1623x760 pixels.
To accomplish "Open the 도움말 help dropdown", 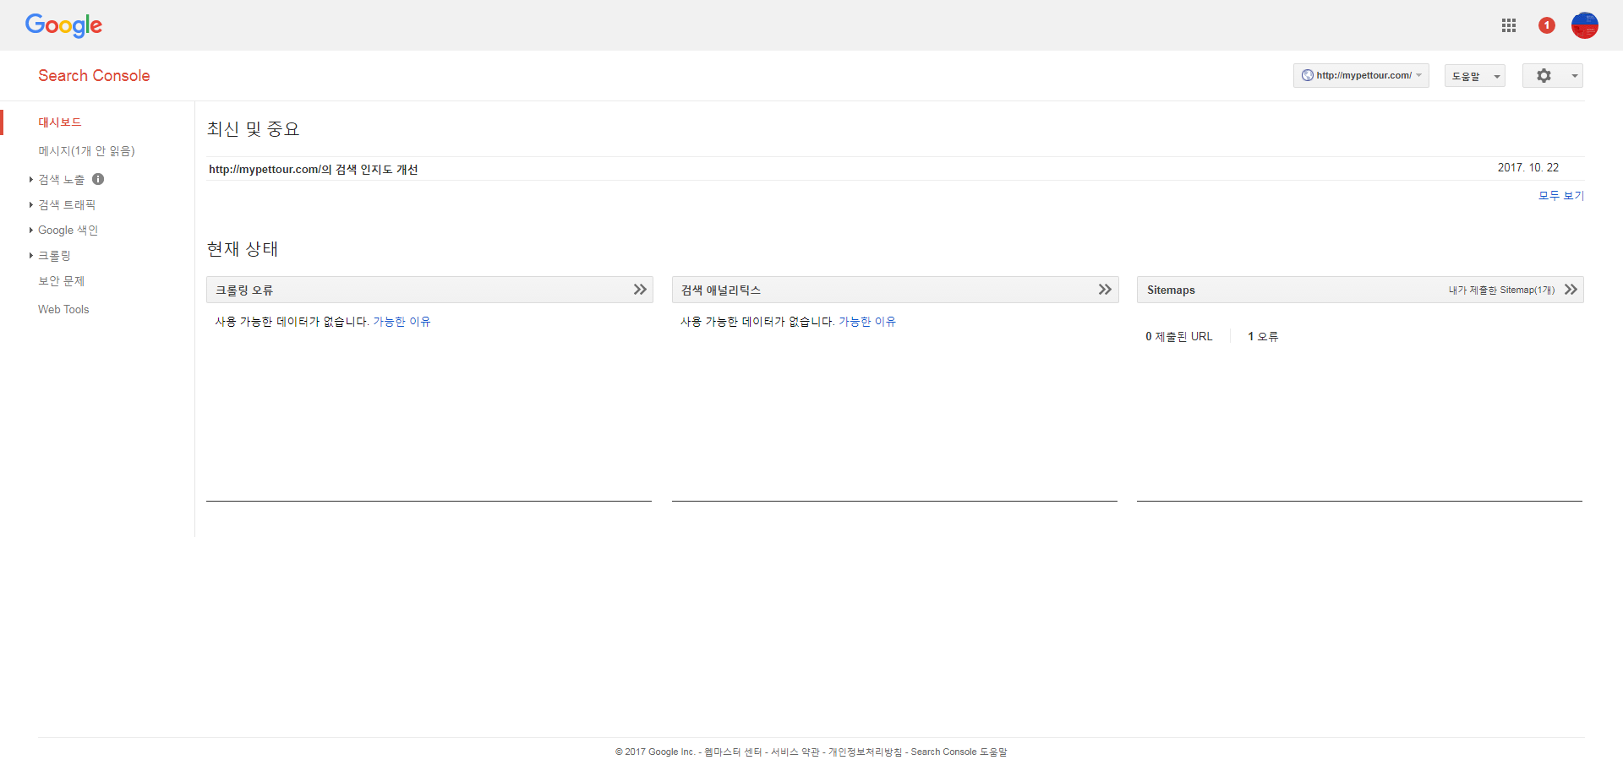I will coord(1474,76).
